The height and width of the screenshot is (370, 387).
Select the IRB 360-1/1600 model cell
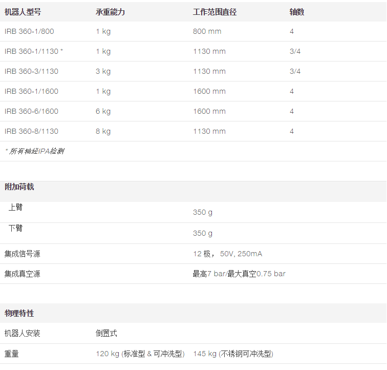(x=31, y=91)
